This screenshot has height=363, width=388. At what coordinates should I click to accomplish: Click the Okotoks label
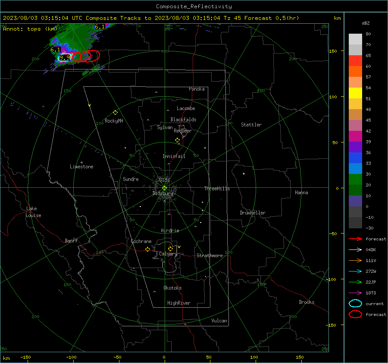point(172,288)
